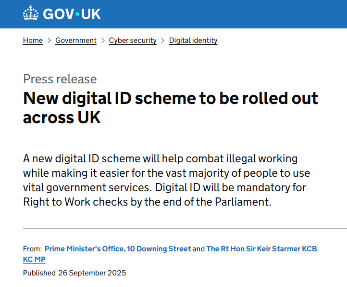The width and height of the screenshot is (347, 287).
Task: Navigate to the Cyber security breadcrumb
Action: point(133,40)
